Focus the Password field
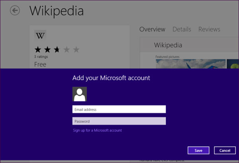The image size is (239, 163). 119,121
